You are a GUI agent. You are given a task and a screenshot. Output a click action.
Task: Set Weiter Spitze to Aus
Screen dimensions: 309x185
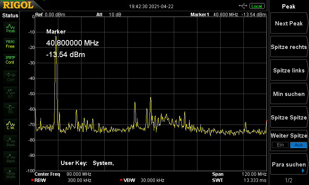[x=298, y=145]
